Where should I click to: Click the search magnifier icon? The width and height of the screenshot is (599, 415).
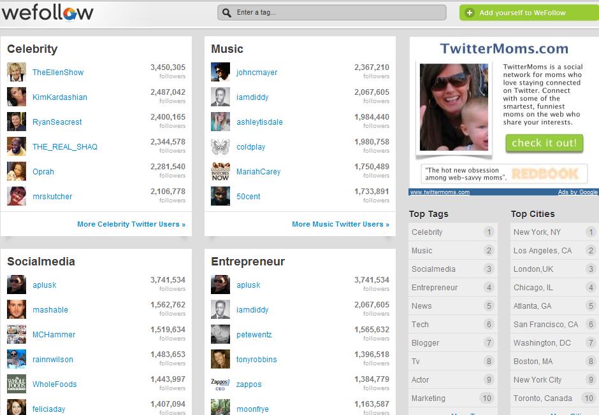[x=226, y=13]
